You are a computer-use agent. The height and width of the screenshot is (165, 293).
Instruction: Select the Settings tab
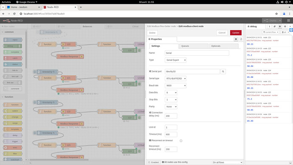pos(164,46)
